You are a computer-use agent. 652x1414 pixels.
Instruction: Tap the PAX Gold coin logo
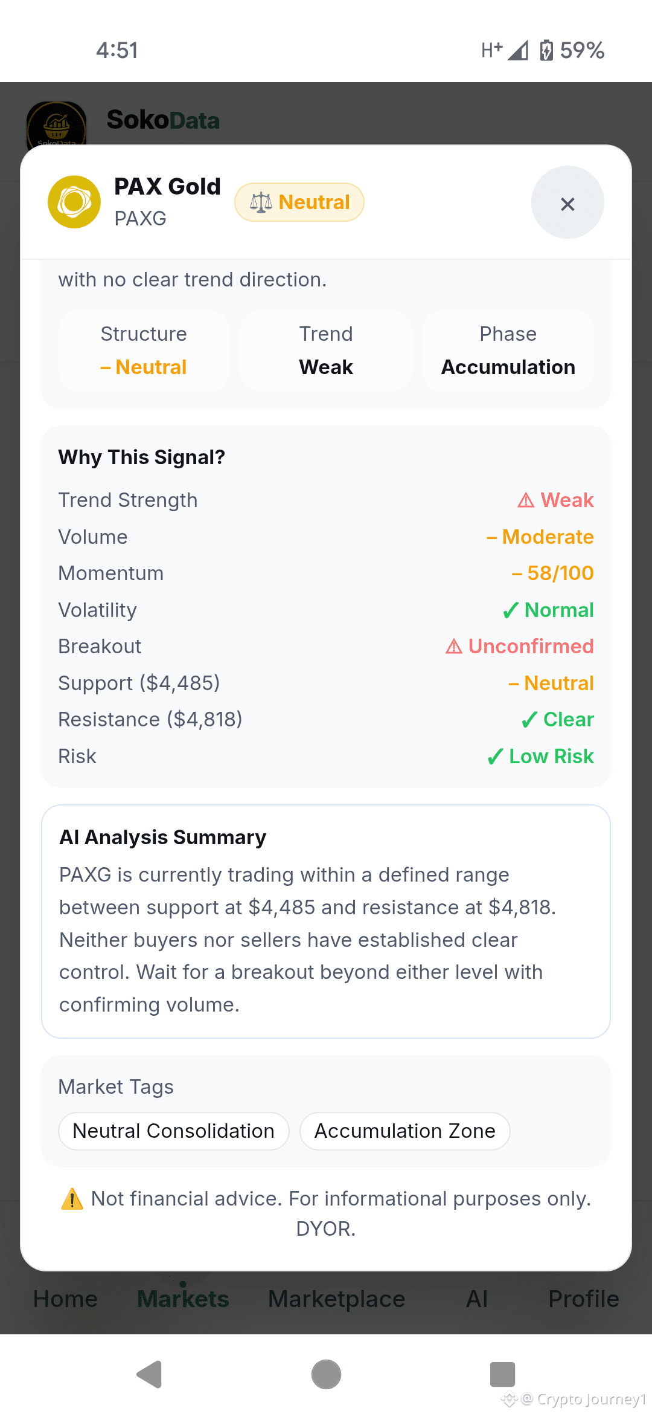(x=74, y=202)
